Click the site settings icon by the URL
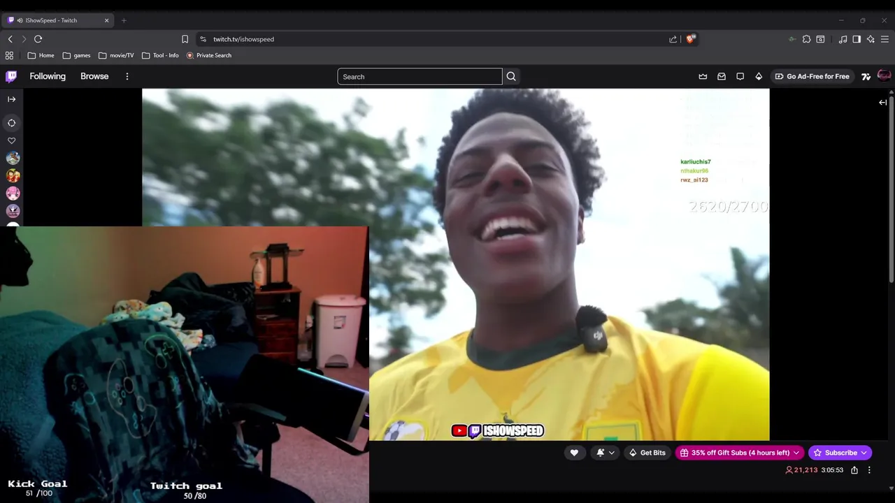 point(203,39)
